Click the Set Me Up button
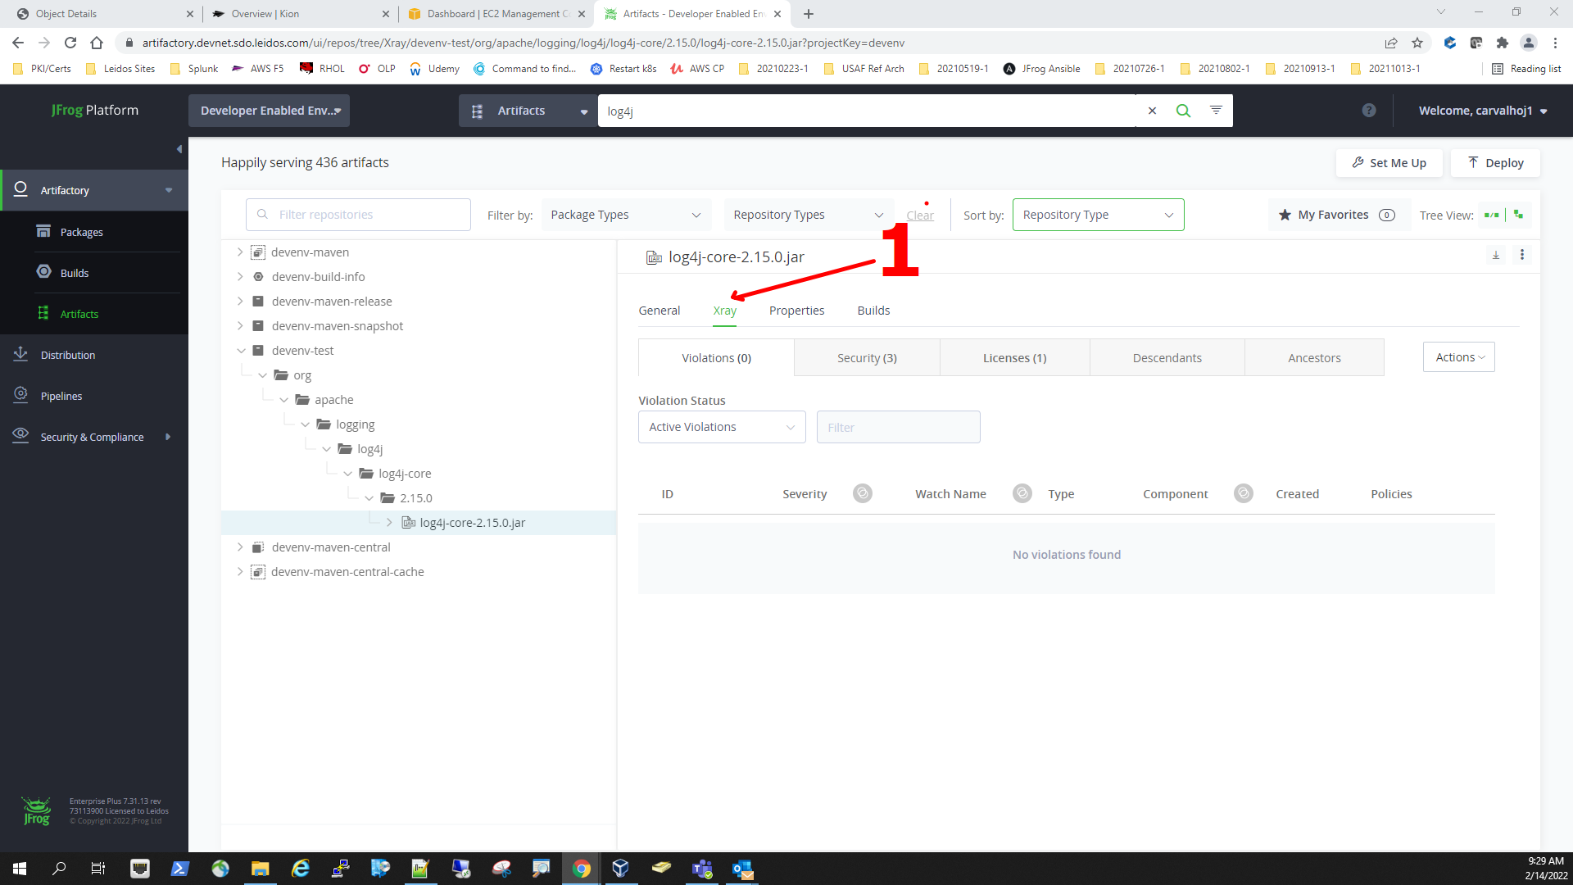Image resolution: width=1573 pixels, height=885 pixels. click(x=1389, y=163)
